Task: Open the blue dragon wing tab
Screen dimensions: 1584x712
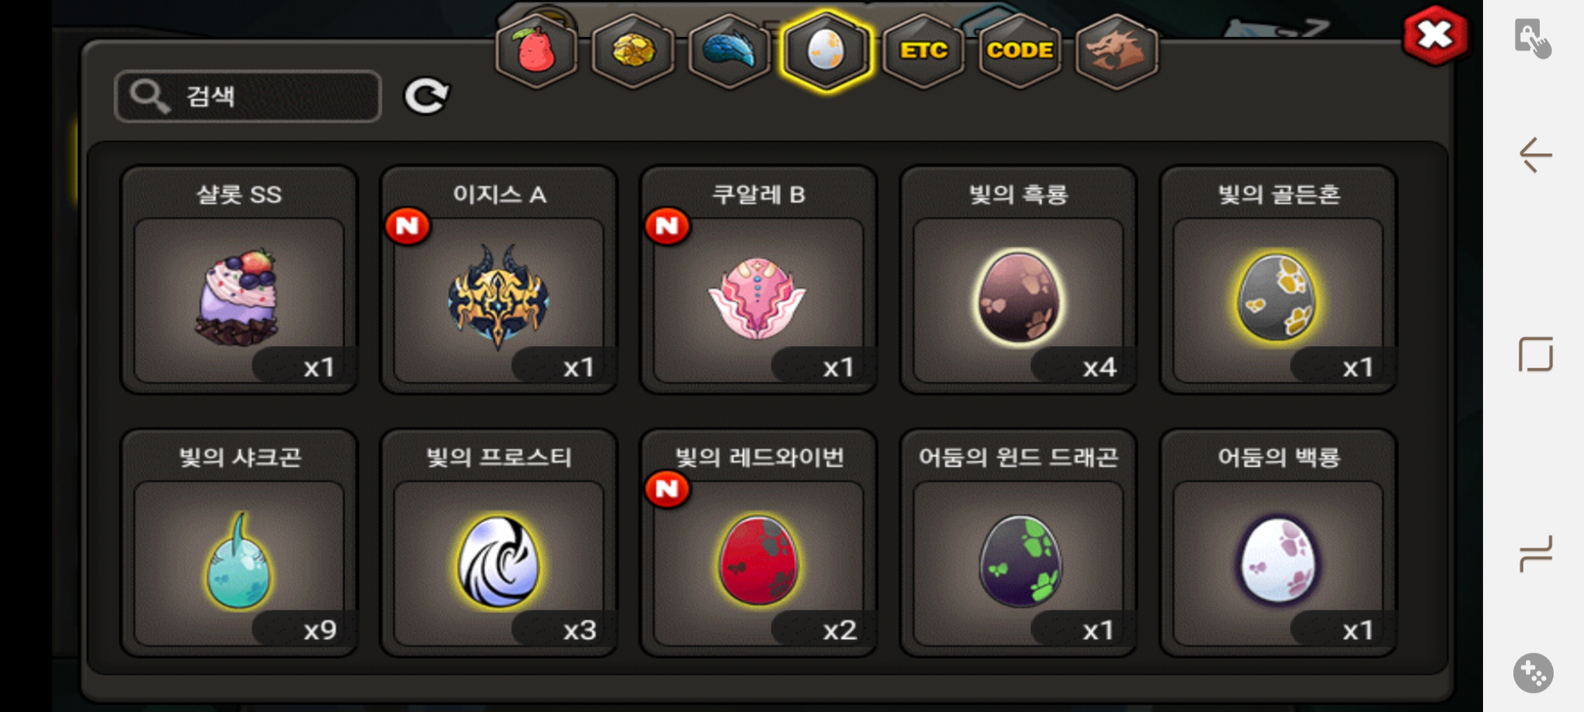Action: pyautogui.click(x=729, y=51)
